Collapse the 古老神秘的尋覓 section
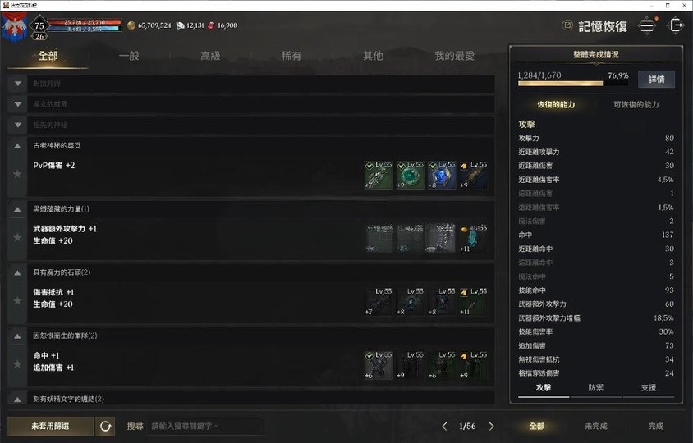 (x=18, y=146)
